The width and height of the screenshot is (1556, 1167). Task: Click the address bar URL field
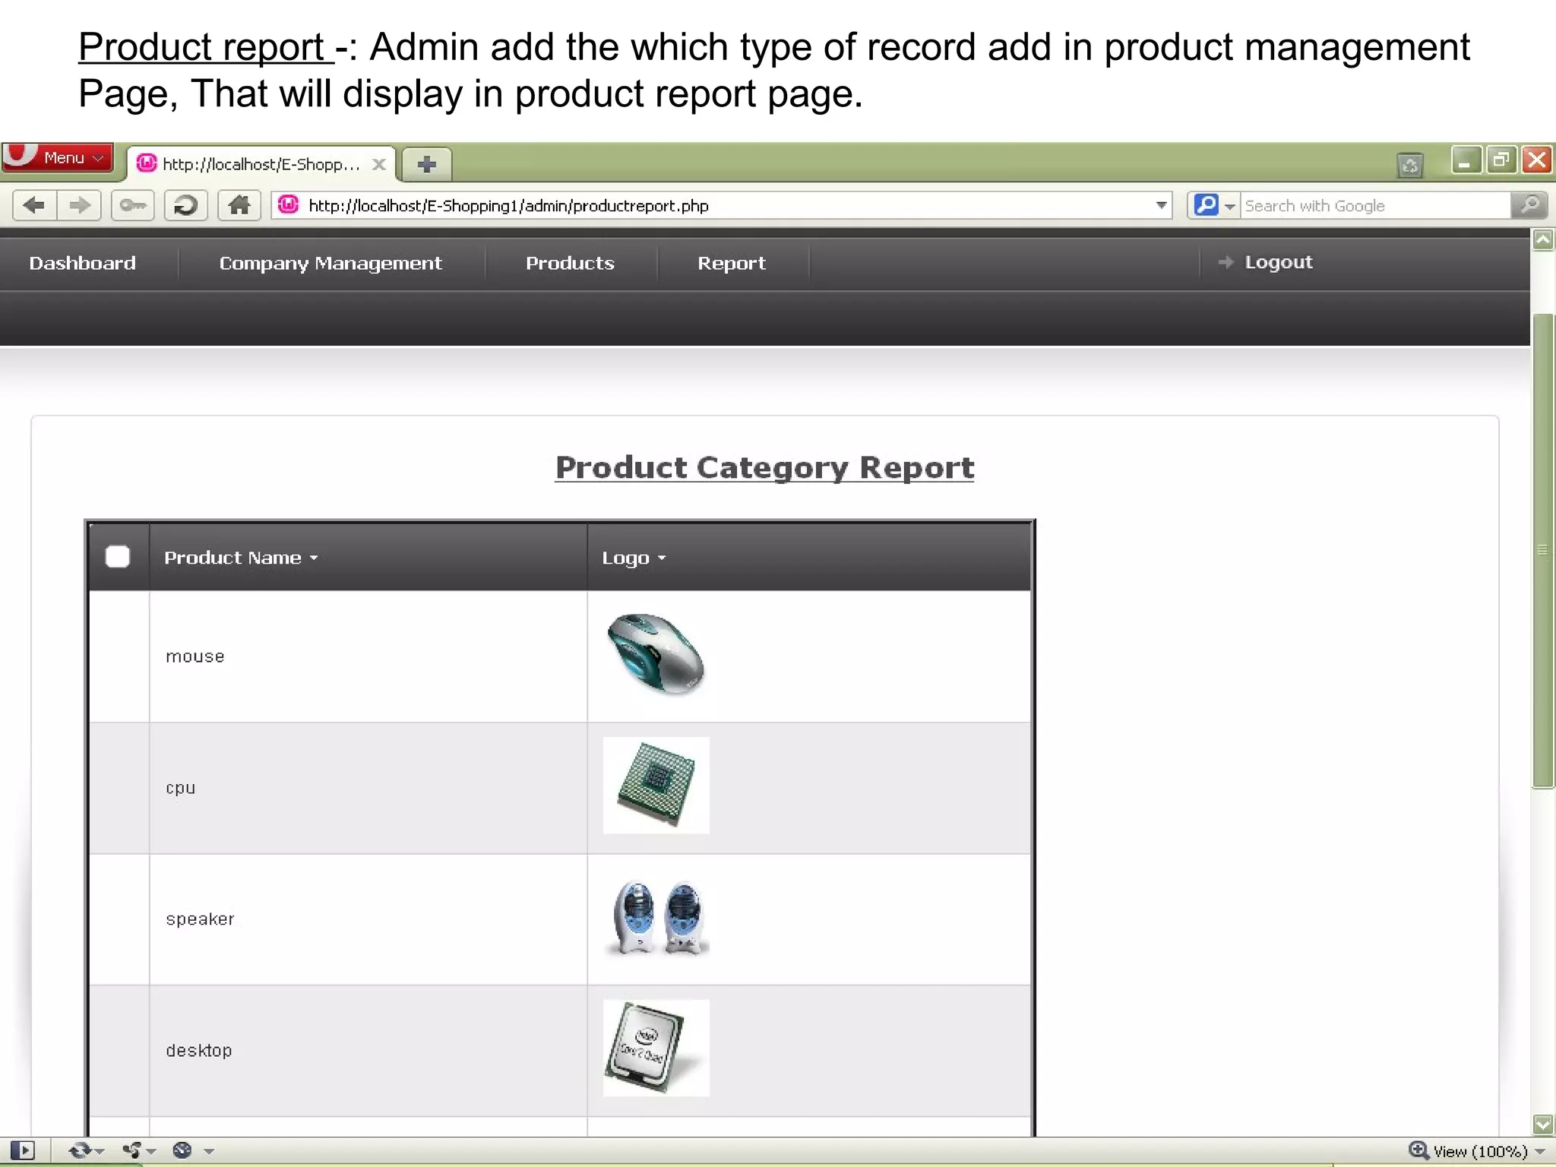(722, 205)
